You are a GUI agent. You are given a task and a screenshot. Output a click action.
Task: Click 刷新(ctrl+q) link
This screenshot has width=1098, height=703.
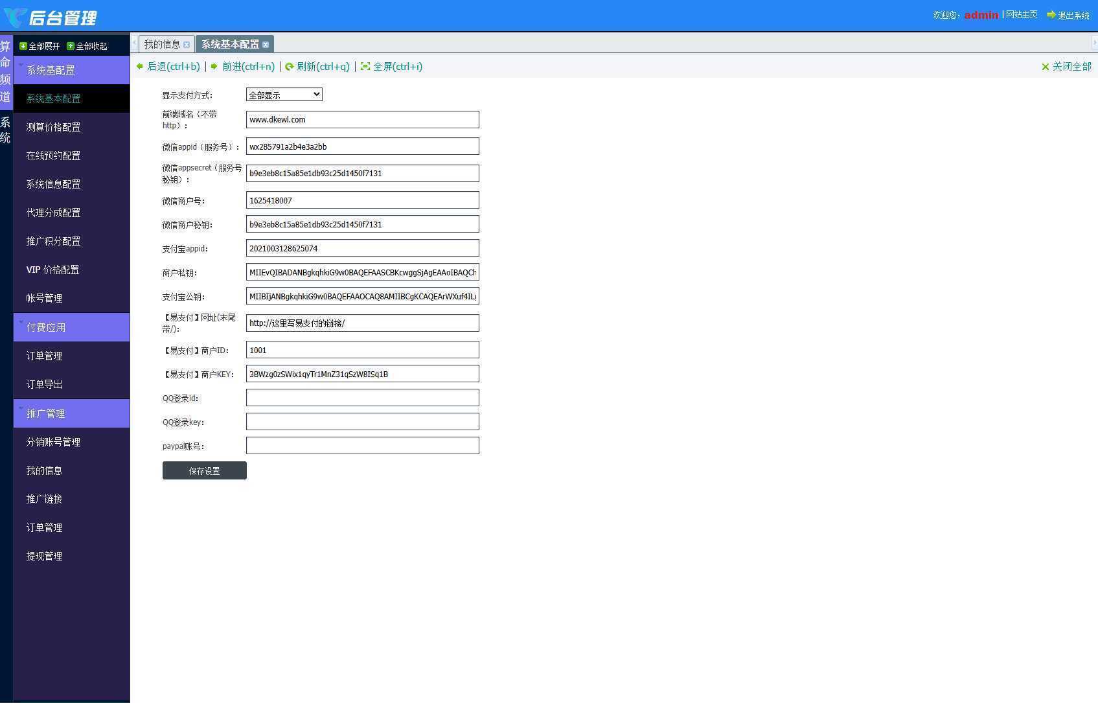pyautogui.click(x=323, y=66)
